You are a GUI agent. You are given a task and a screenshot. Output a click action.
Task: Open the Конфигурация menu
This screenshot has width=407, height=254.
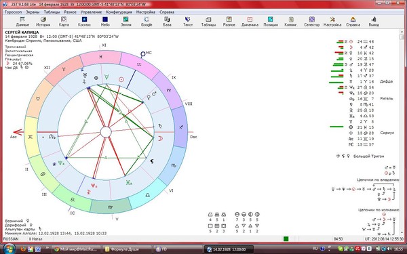(119, 12)
